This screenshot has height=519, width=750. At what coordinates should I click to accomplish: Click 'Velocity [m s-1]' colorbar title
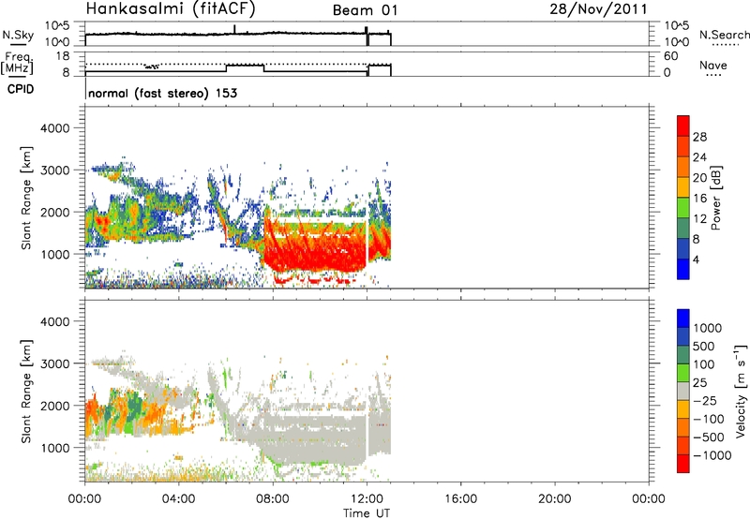pos(741,391)
